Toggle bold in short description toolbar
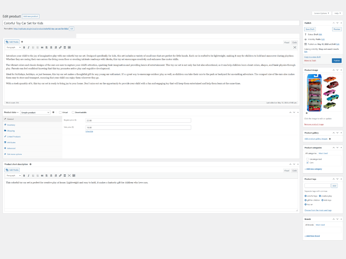The image size is (346, 259). (24, 175)
